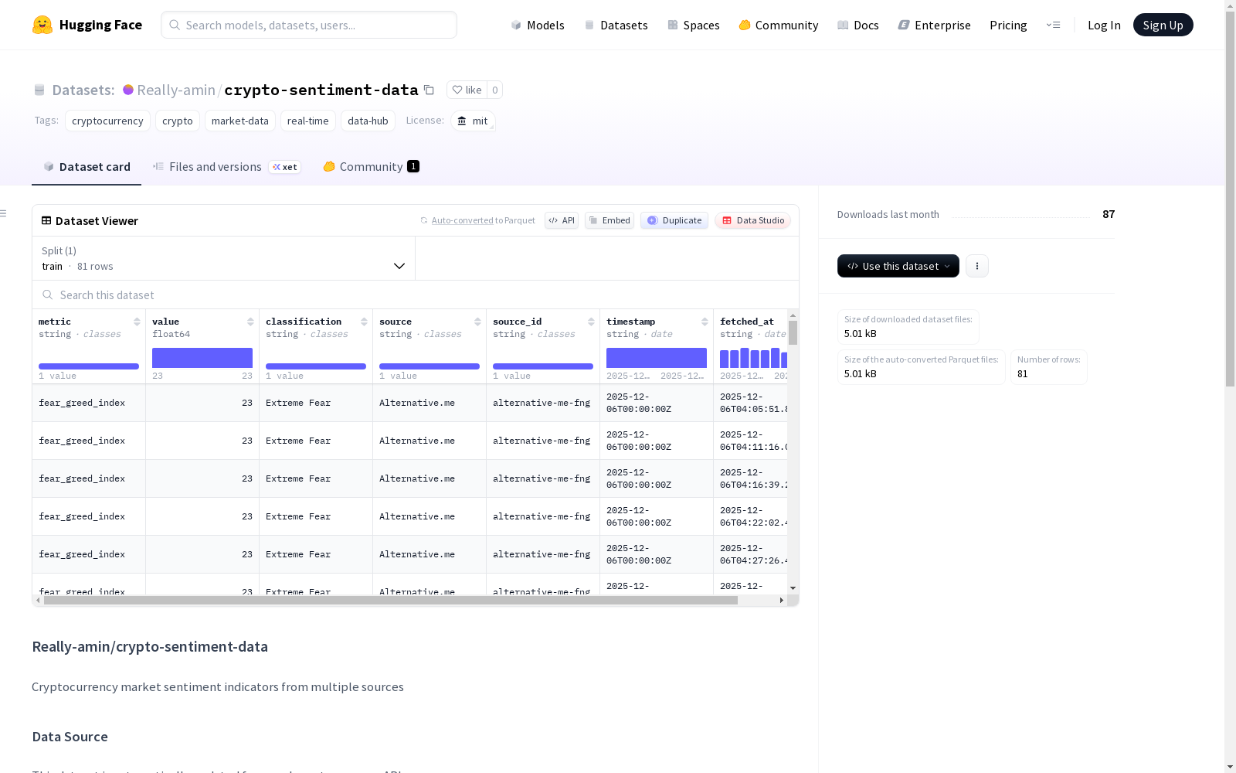The height and width of the screenshot is (773, 1236).
Task: Focus the search models and datasets field
Action: [309, 25]
